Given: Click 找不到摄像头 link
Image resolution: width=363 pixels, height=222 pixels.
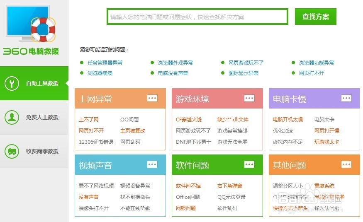Looking at the screenshot, I should (135, 197).
